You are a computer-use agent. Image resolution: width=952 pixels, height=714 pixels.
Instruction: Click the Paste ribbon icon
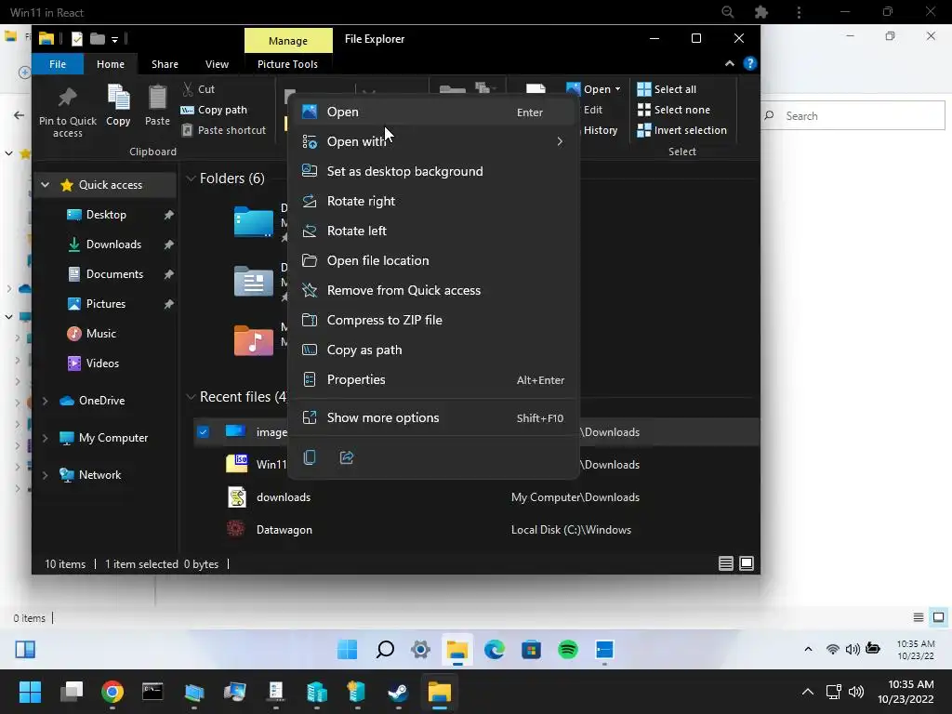[157, 97]
